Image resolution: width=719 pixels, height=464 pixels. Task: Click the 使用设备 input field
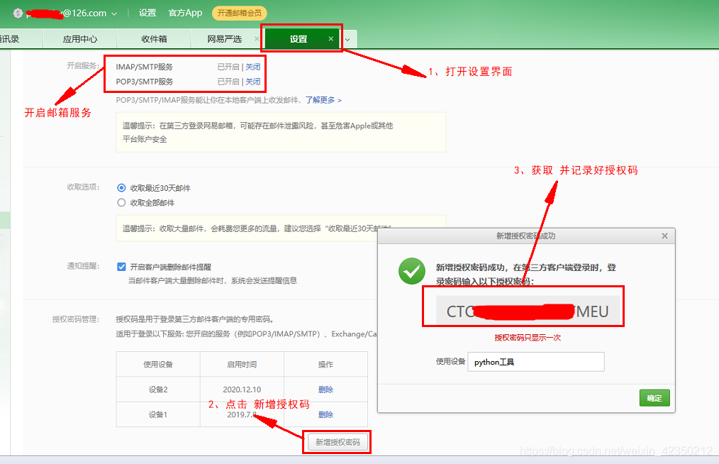536,362
